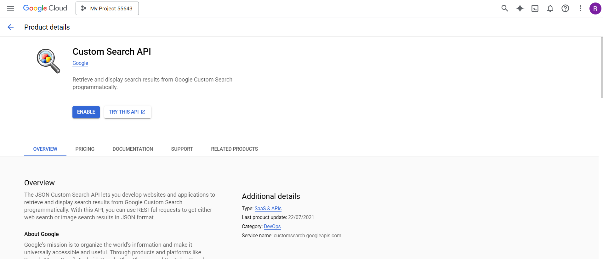Open the three-dot settings and utilities menu
603x259 pixels.
[580, 8]
